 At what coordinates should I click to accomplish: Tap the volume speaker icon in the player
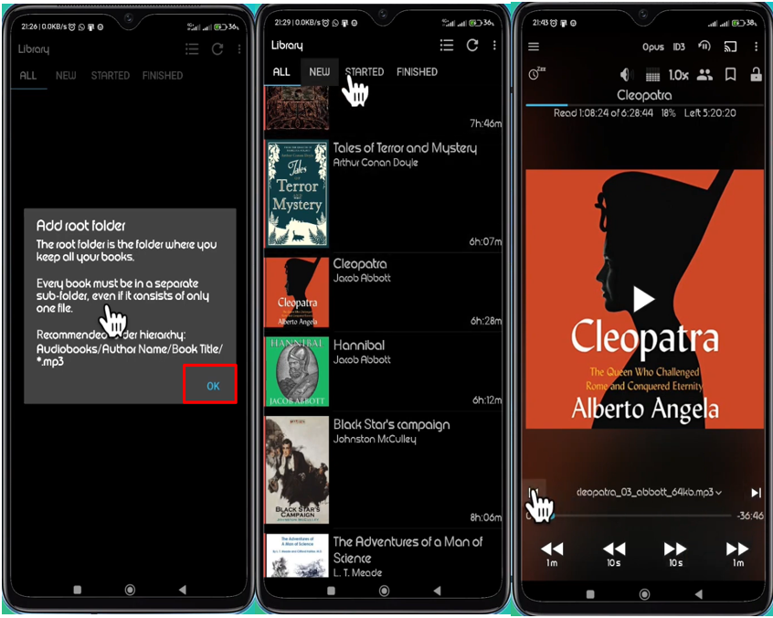[x=626, y=74]
